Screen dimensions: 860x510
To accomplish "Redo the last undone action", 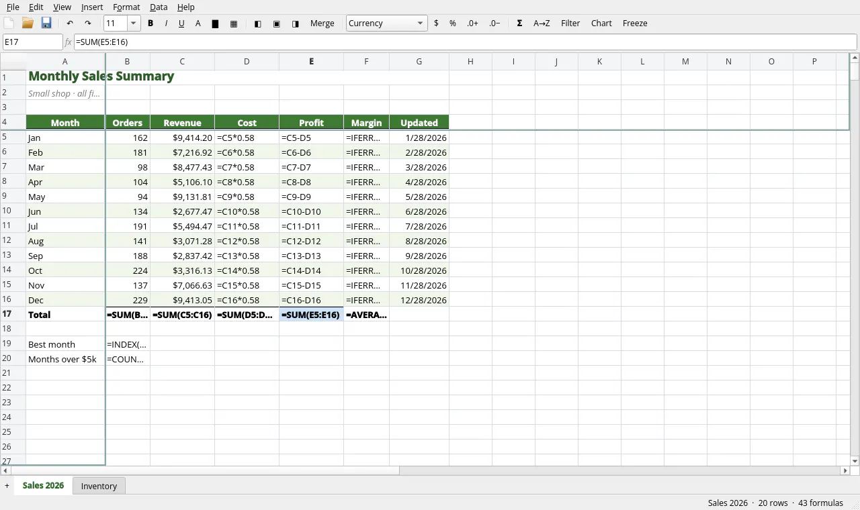I will pos(87,23).
